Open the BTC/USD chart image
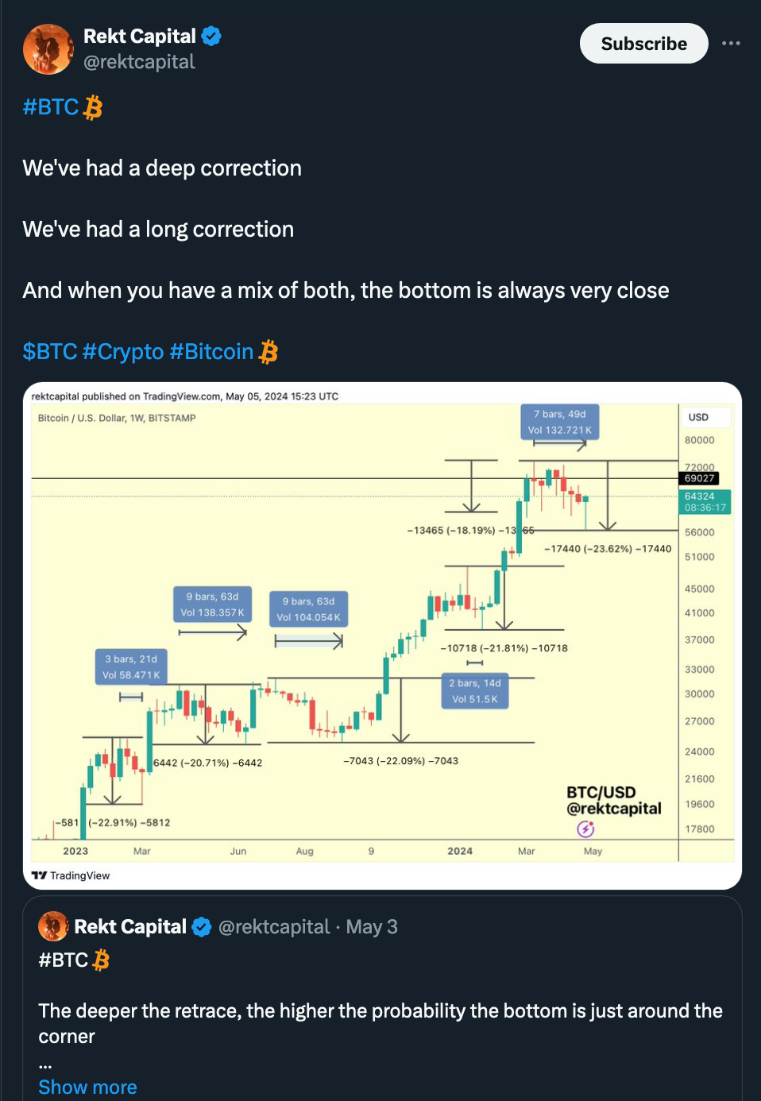761x1101 pixels. pos(382,635)
